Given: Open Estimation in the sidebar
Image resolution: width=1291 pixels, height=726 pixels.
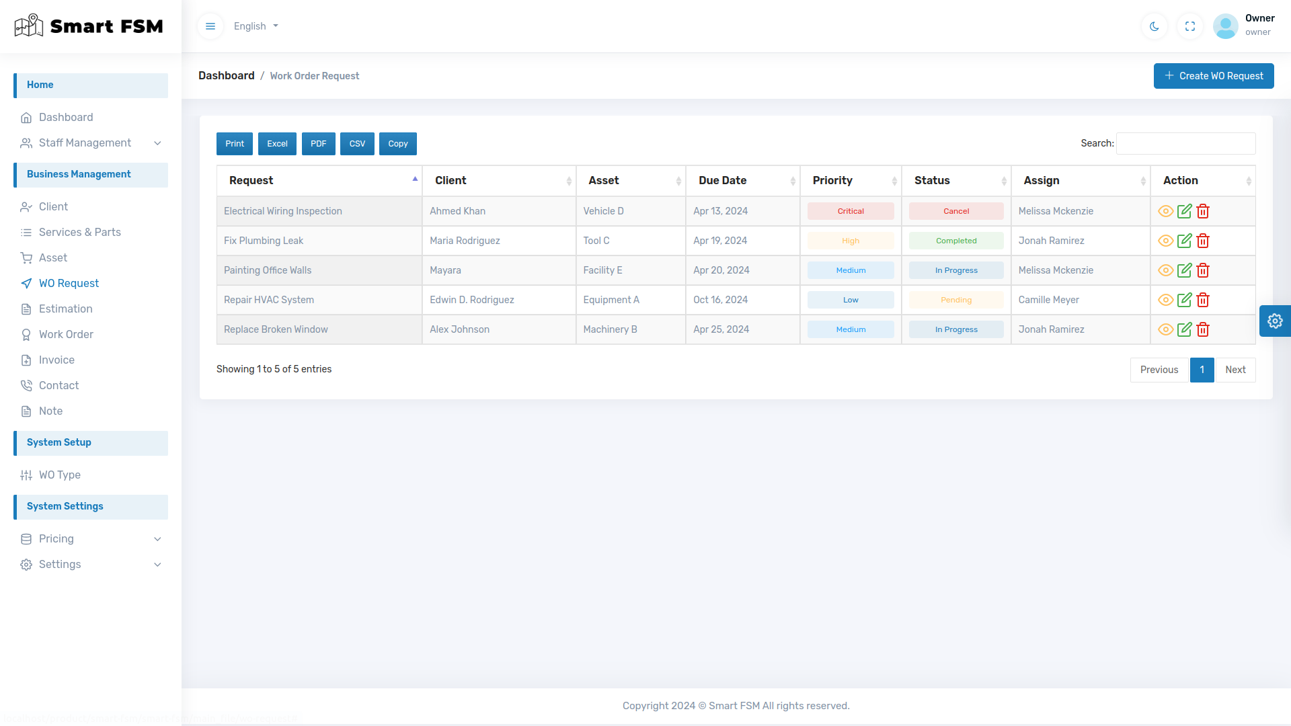Looking at the screenshot, I should click(x=65, y=309).
